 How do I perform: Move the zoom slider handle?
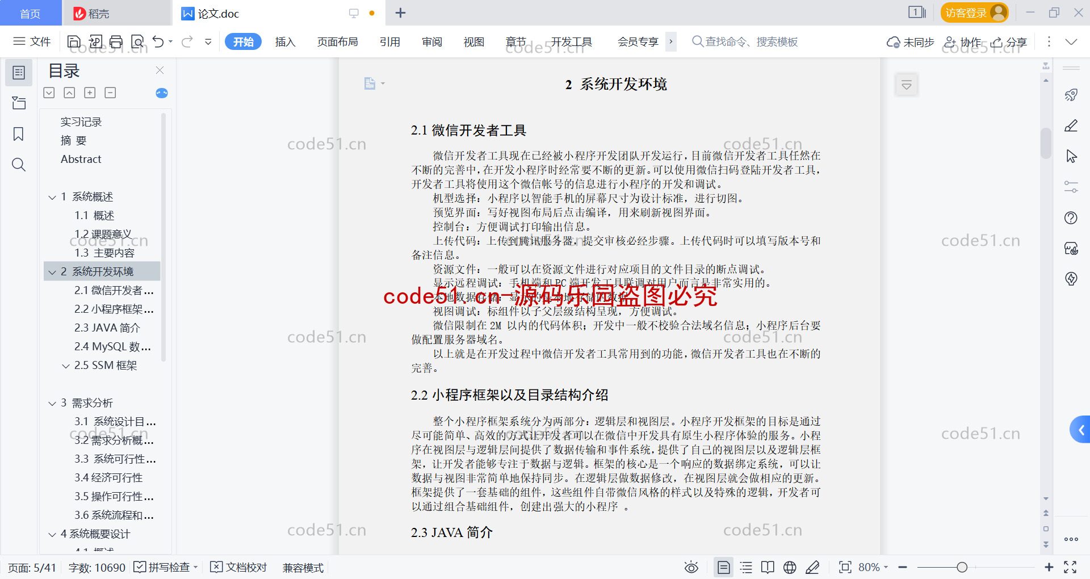[962, 567]
